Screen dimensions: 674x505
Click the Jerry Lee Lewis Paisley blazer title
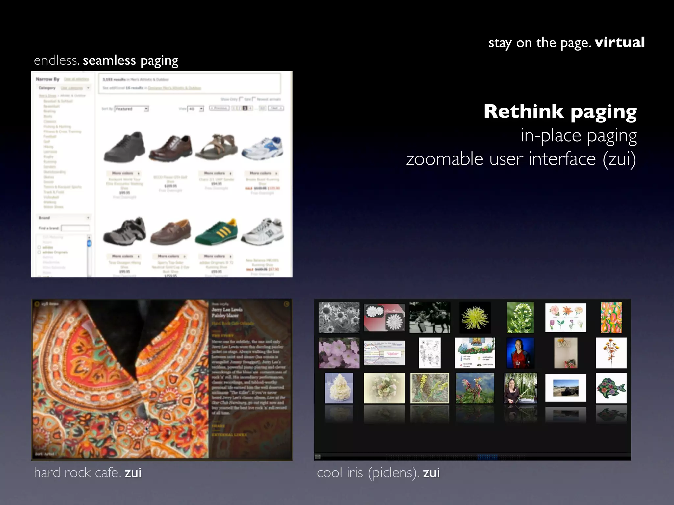click(227, 312)
